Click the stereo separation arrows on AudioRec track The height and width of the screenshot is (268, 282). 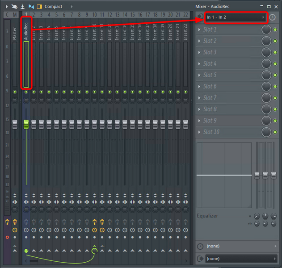click(26, 202)
